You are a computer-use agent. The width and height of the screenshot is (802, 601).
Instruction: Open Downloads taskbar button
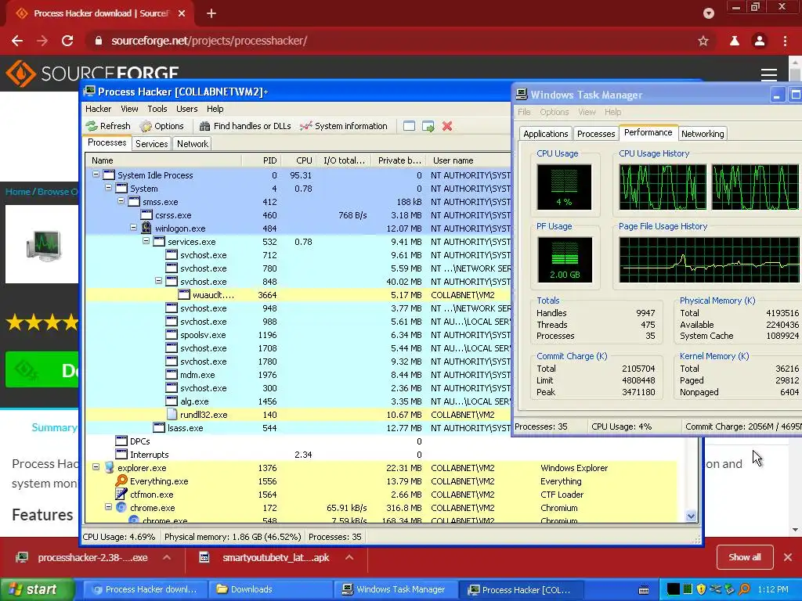(270, 589)
